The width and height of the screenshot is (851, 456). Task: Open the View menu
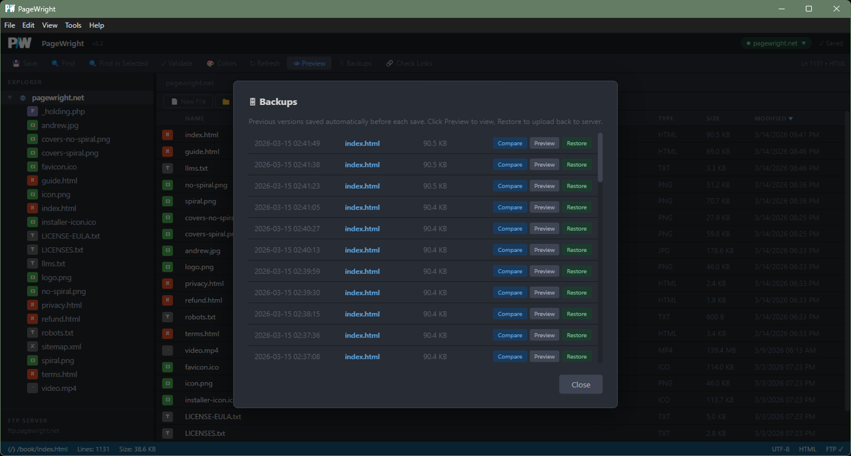coord(49,25)
